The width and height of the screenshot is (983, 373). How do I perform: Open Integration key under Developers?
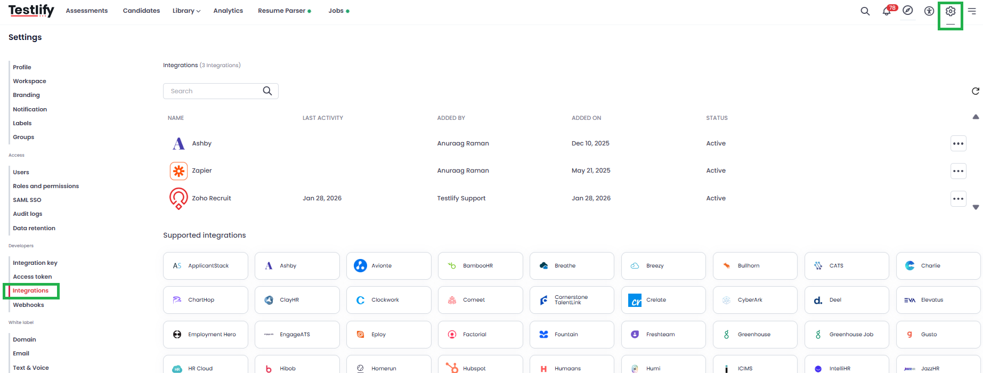pyautogui.click(x=35, y=263)
